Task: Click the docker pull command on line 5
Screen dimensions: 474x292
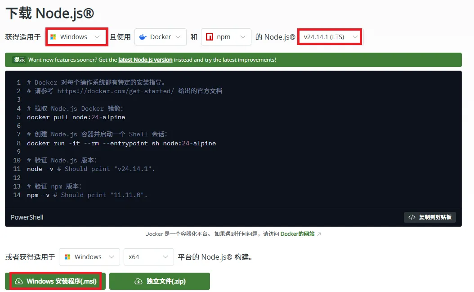Action: (74, 117)
